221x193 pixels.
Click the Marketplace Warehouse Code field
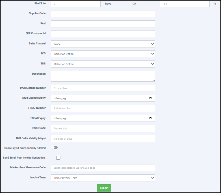103,168
